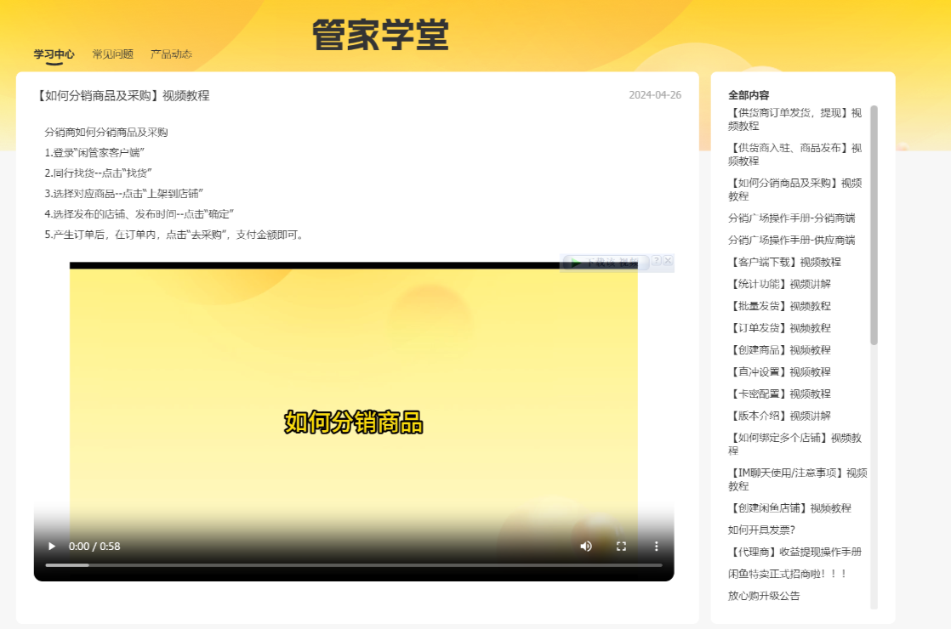951x629 pixels.
Task: Mute the video volume
Action: (586, 546)
